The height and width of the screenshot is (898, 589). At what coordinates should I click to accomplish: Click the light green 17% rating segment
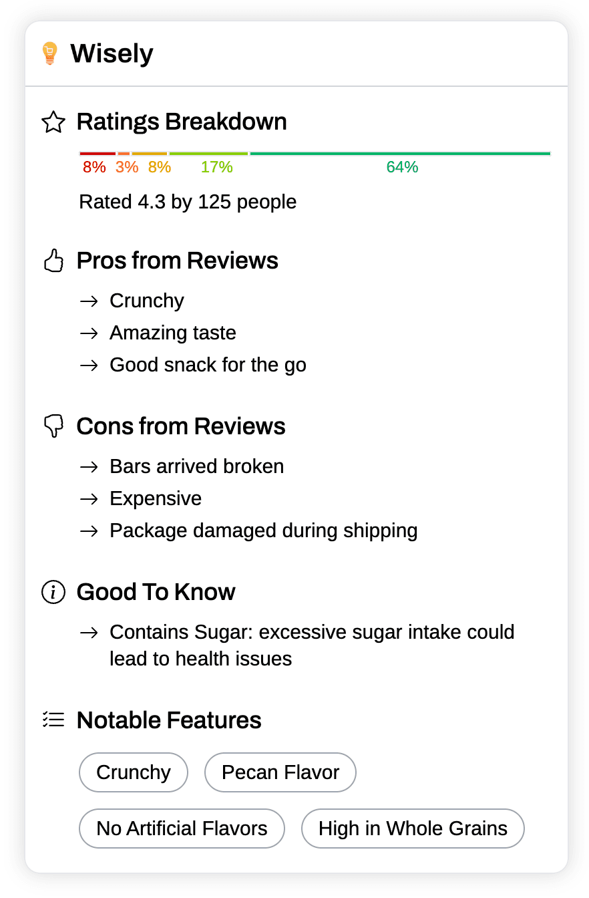tap(208, 154)
